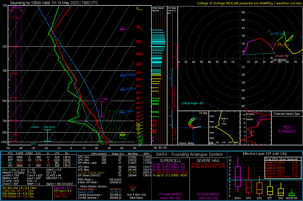Click the 'SARS - Sounding Analogue System' heading

tap(190, 155)
